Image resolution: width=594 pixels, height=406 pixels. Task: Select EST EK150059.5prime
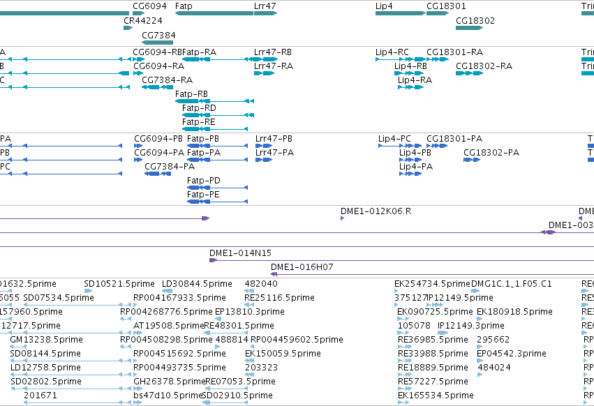(x=283, y=354)
